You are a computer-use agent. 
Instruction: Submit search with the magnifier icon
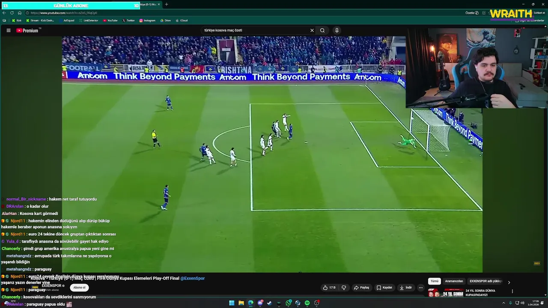click(x=322, y=30)
